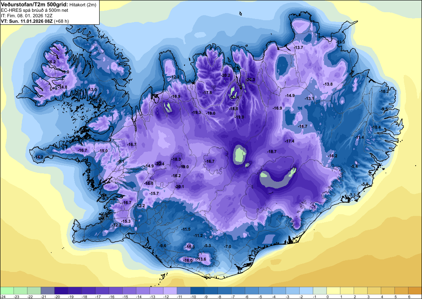
Task: Click the -7.3 temperature label
Action: click(x=352, y=195)
